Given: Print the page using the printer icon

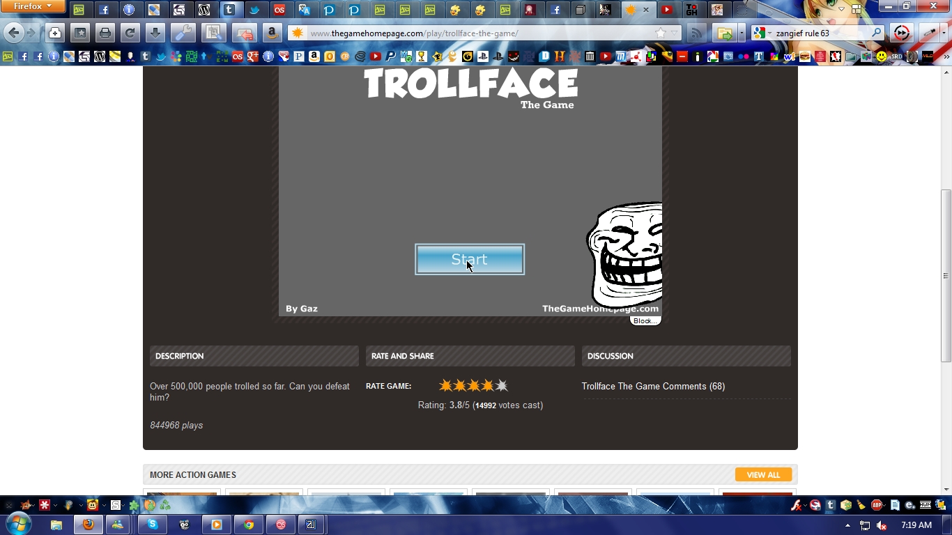Looking at the screenshot, I should pyautogui.click(x=105, y=33).
